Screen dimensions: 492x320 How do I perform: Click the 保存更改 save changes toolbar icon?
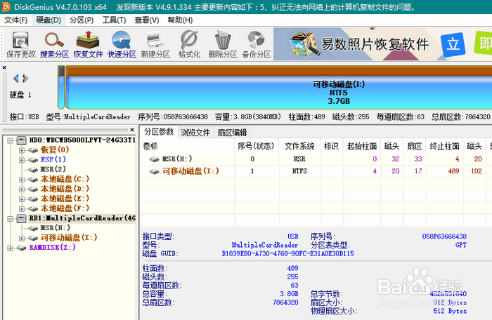coord(20,44)
